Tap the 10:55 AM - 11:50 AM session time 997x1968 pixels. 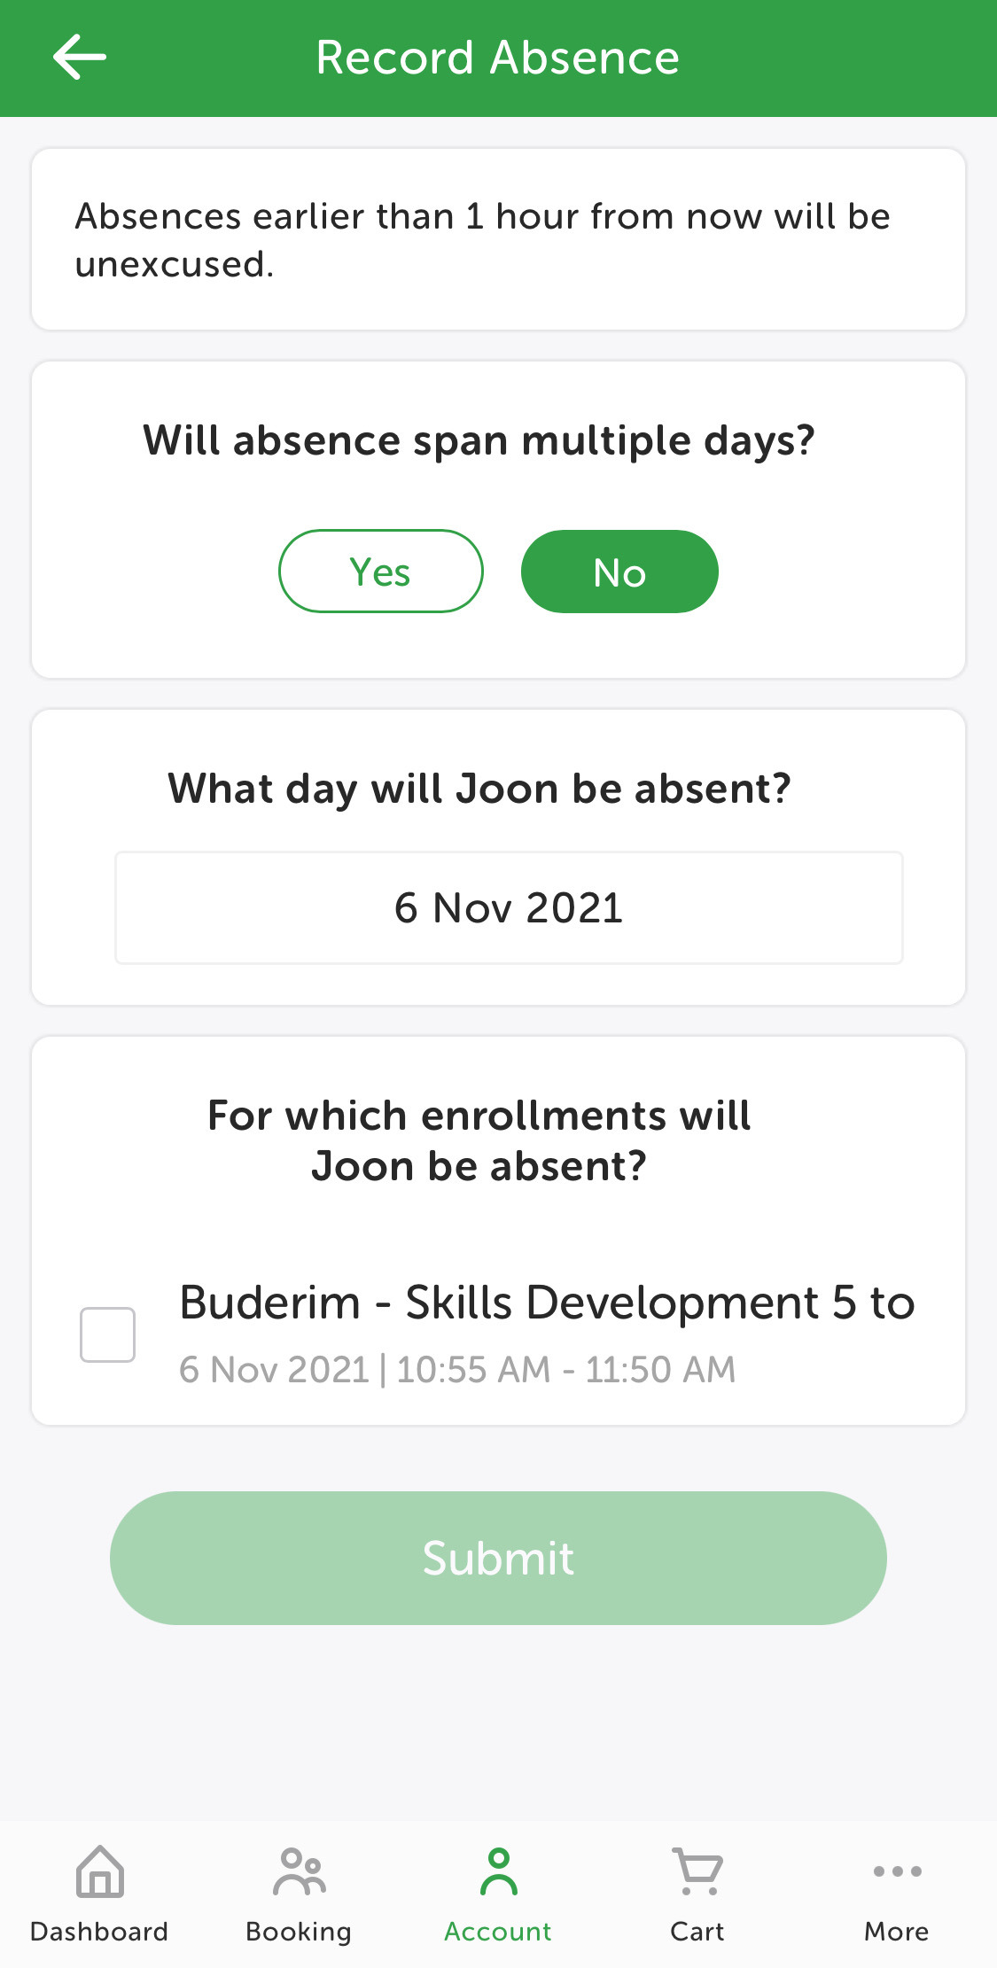(x=565, y=1370)
